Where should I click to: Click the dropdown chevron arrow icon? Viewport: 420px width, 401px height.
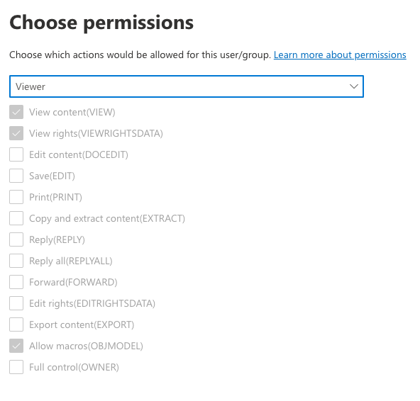(x=354, y=86)
